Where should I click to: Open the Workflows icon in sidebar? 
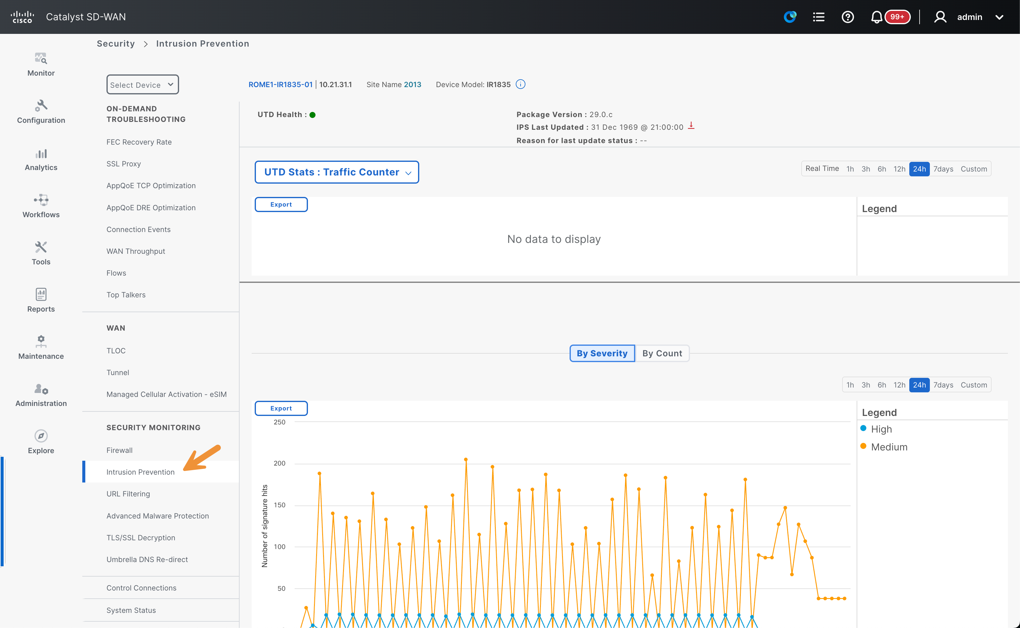click(41, 200)
